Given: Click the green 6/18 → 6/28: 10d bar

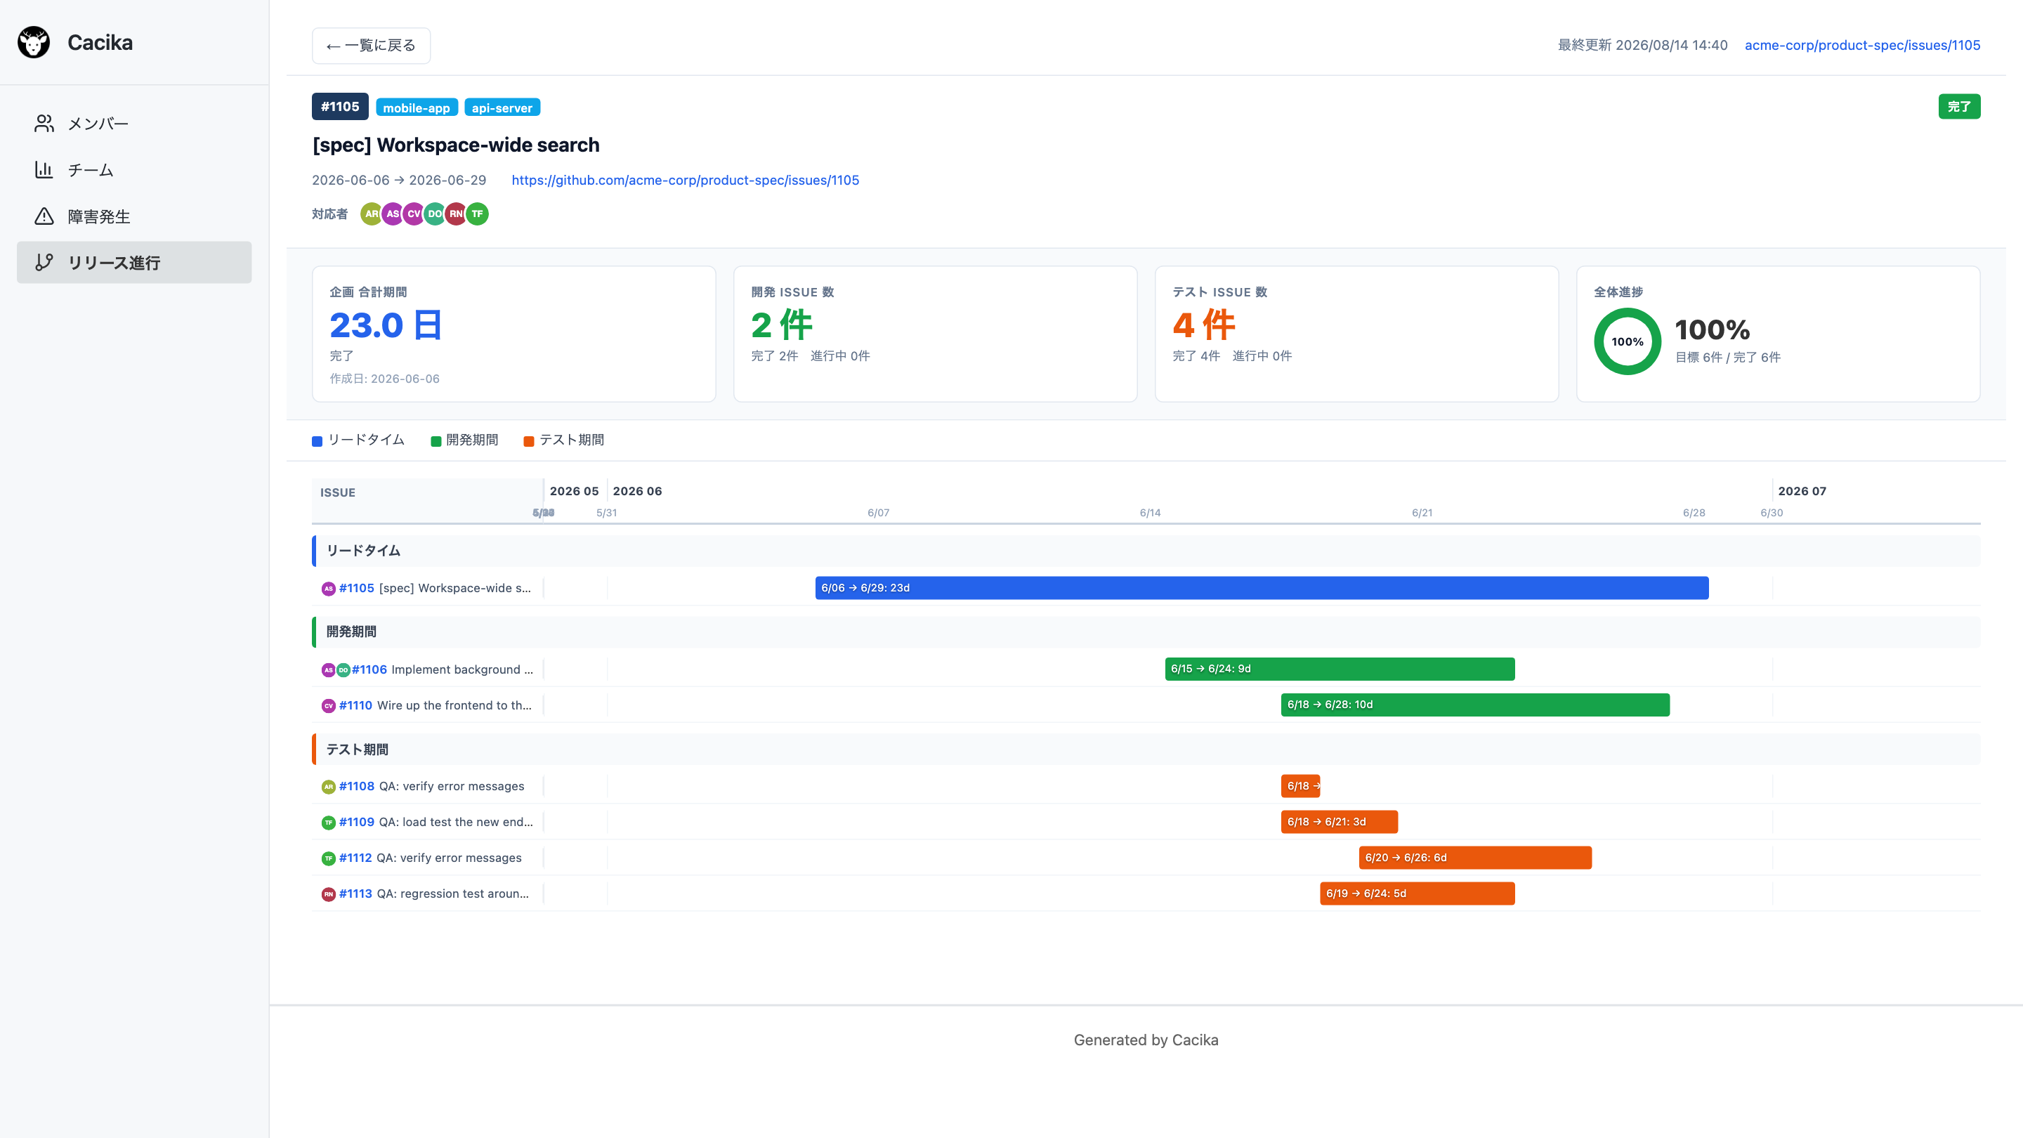Looking at the screenshot, I should point(1476,705).
